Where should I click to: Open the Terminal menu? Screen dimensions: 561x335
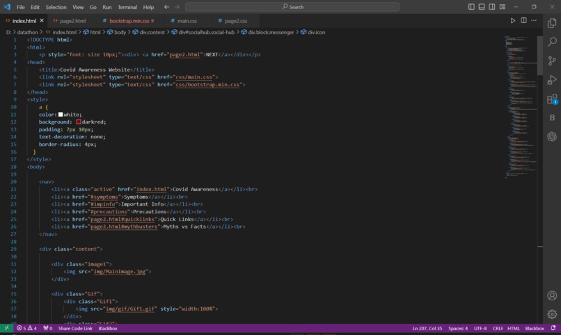(x=127, y=7)
